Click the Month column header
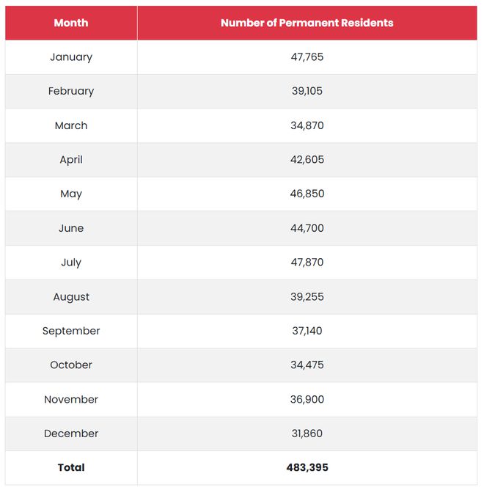 click(x=71, y=23)
